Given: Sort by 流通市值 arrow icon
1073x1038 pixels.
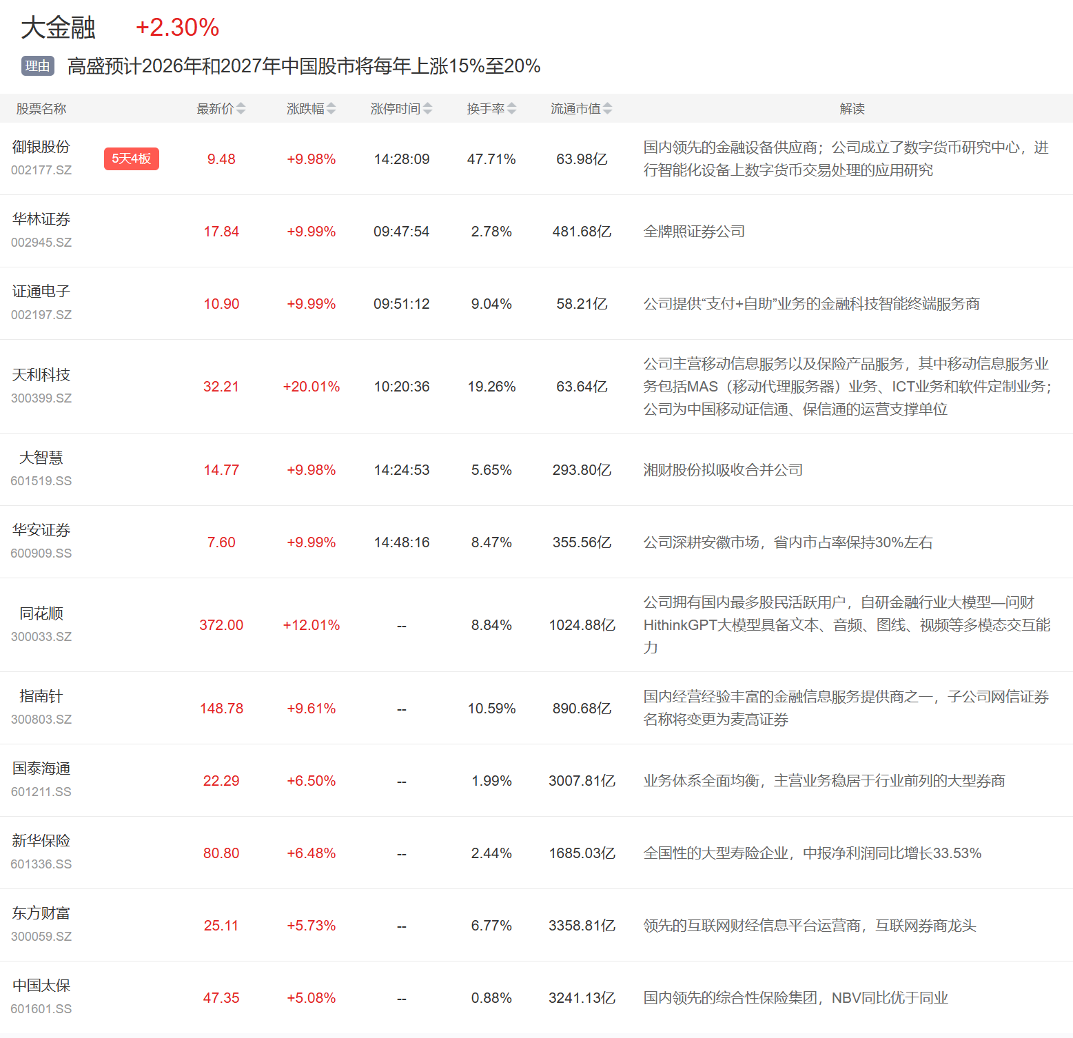Looking at the screenshot, I should [607, 109].
